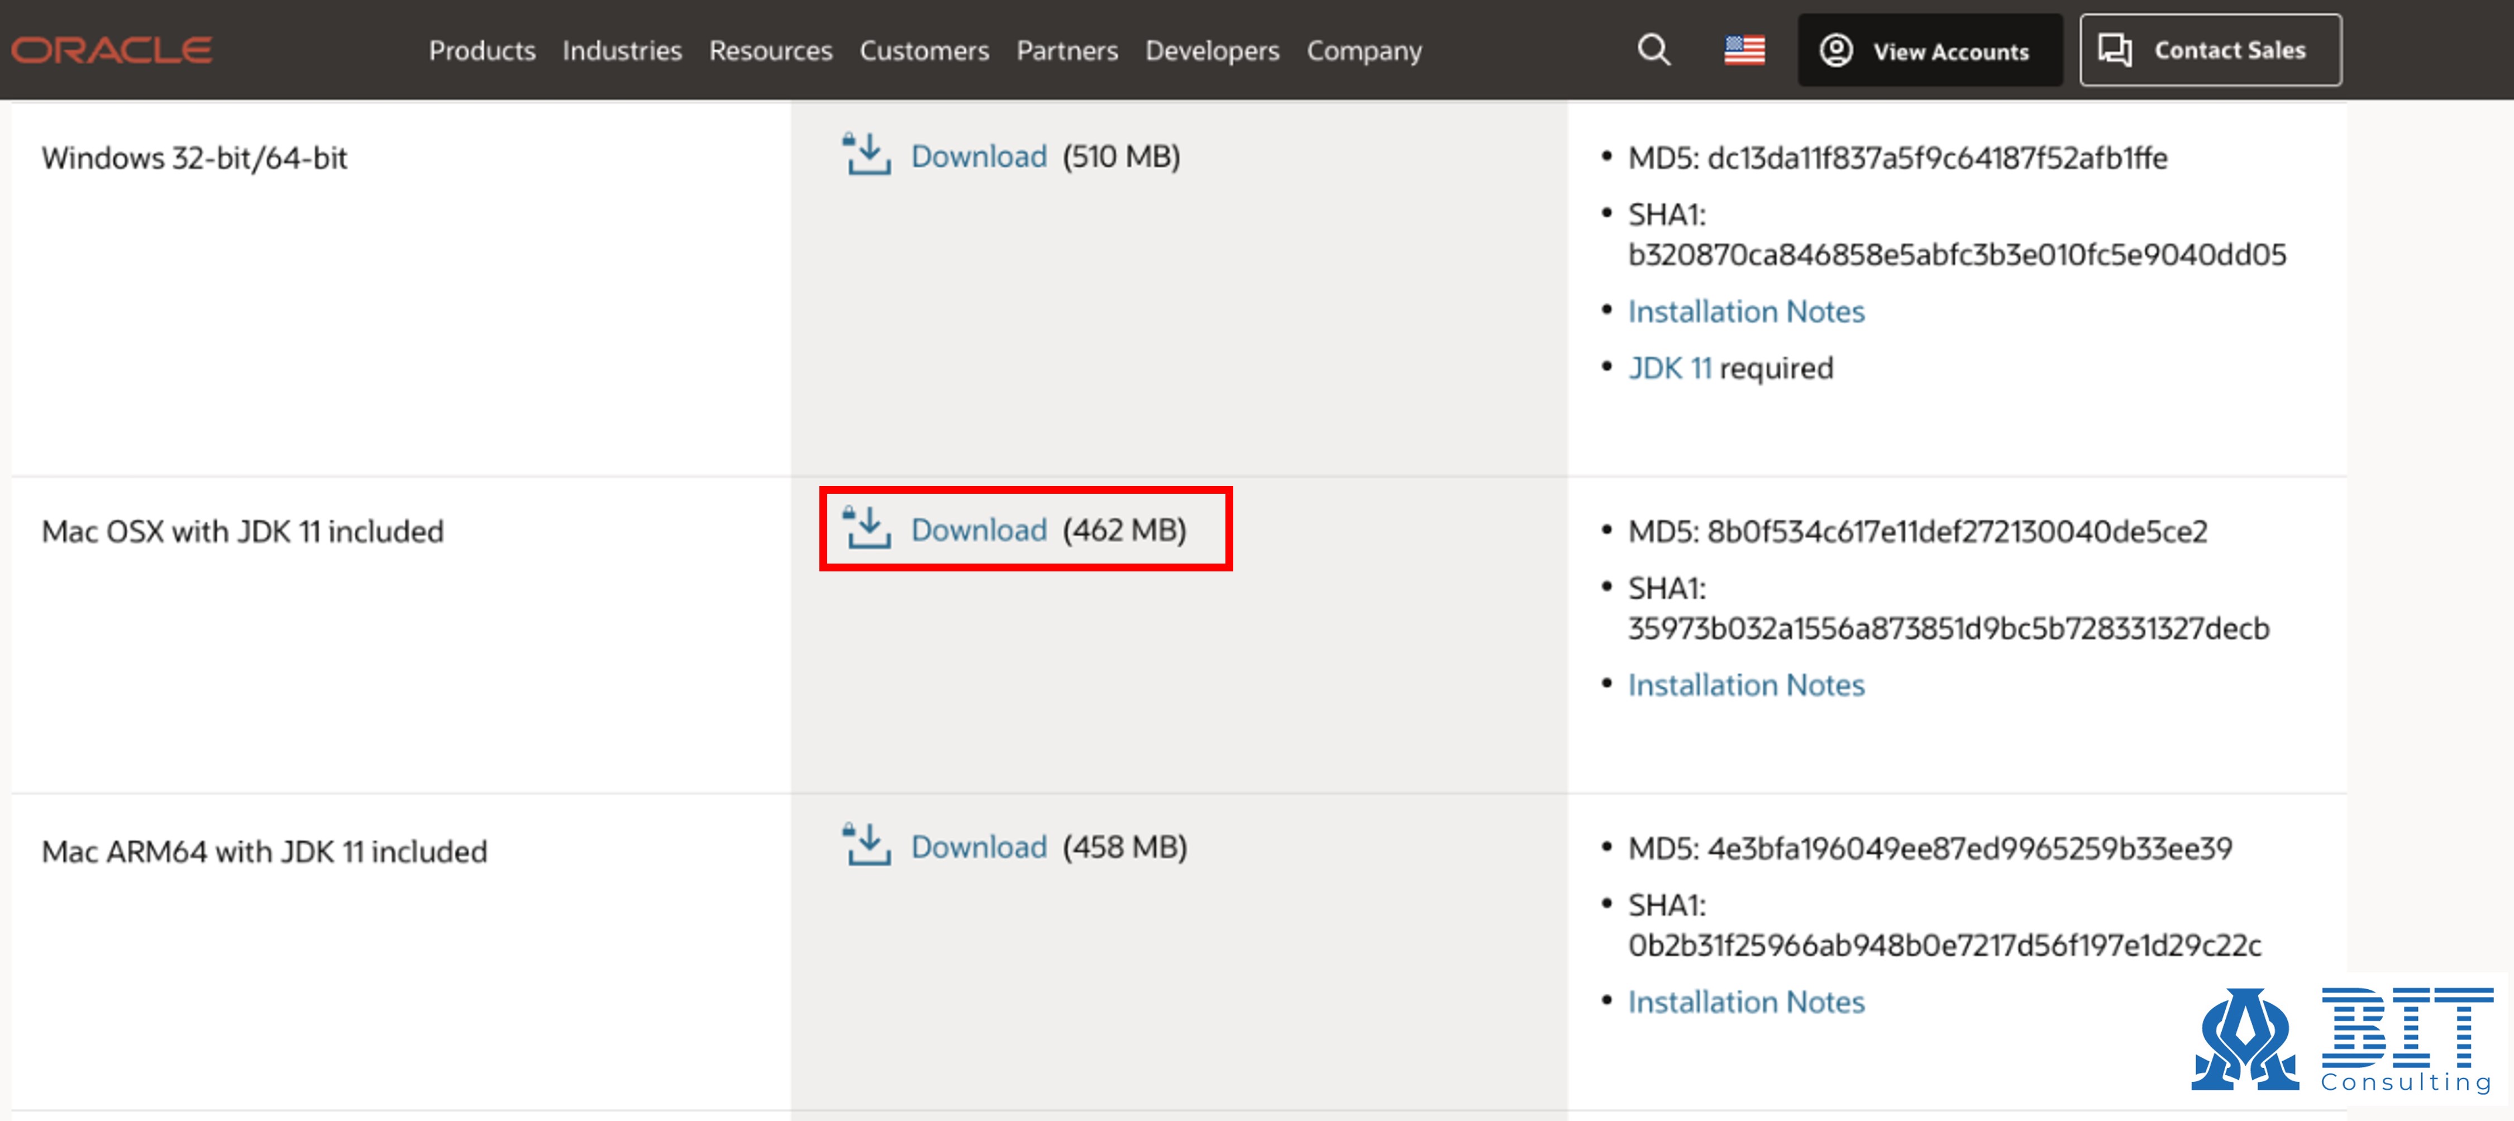This screenshot has height=1121, width=2514.
Task: Download the Windows 510 MB installer link
Action: (979, 156)
